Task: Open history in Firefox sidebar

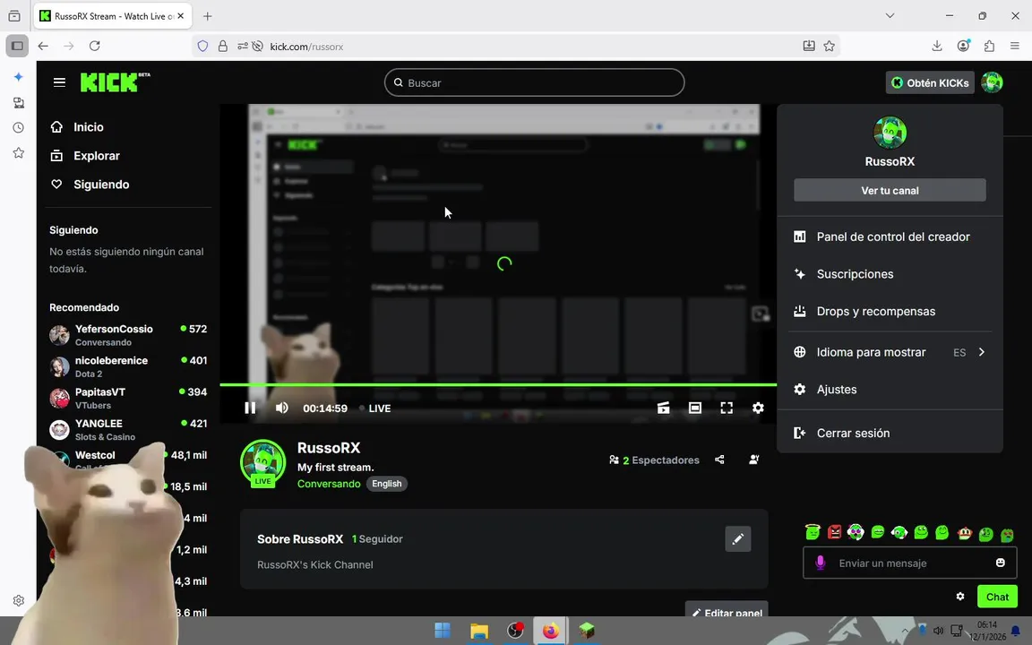Action: (x=19, y=128)
